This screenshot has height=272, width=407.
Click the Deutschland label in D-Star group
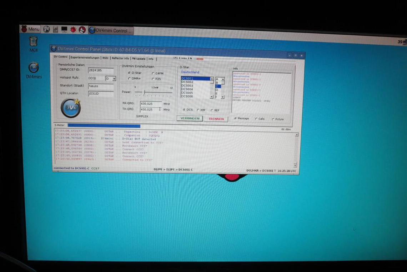coord(190,72)
